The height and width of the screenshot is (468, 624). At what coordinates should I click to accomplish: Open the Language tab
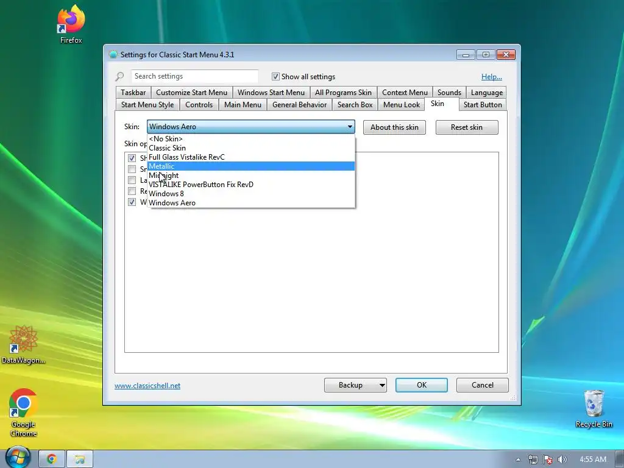[487, 93]
